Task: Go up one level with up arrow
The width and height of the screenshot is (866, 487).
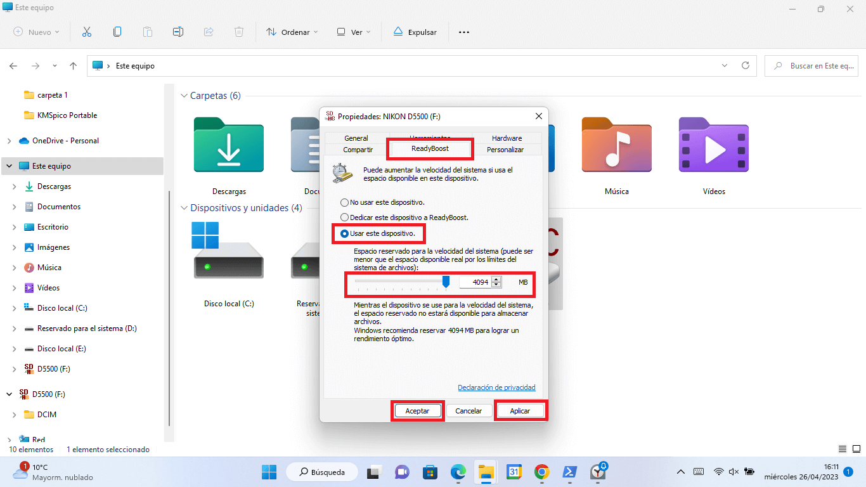Action: point(74,66)
